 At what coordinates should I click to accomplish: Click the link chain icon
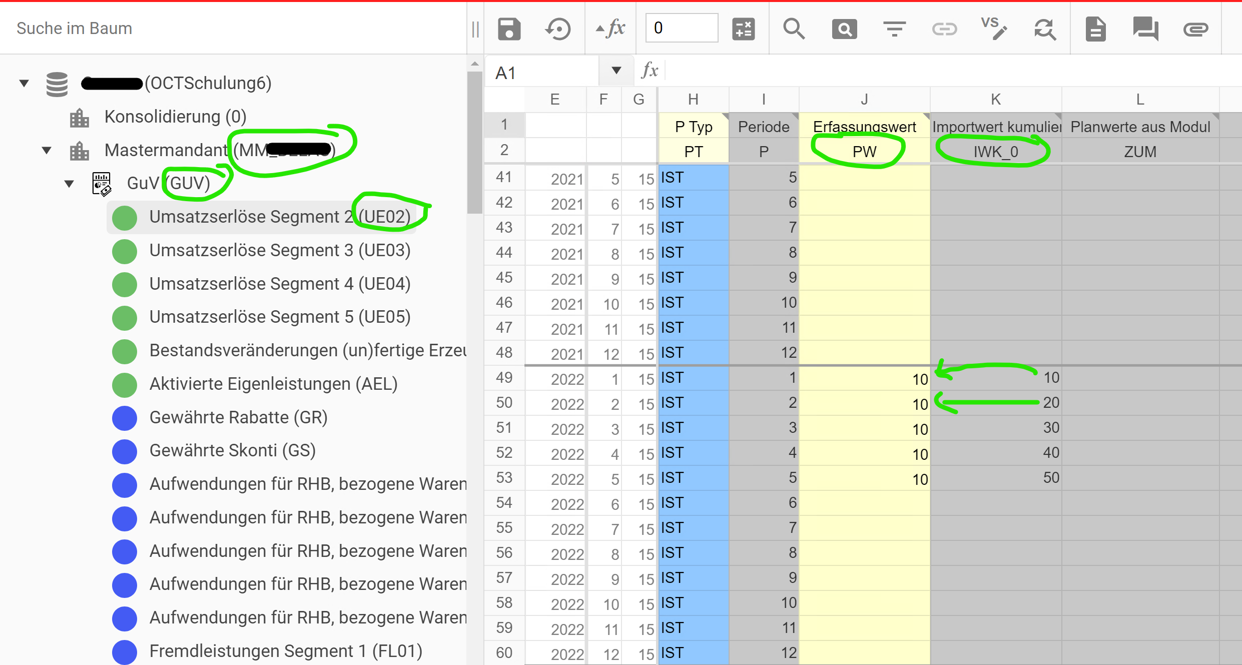tap(944, 29)
